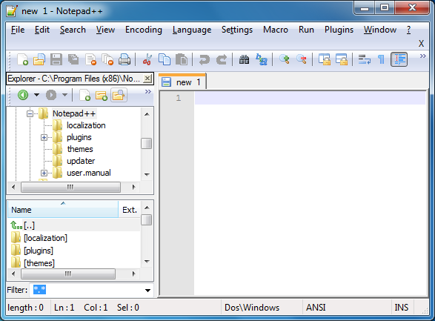This screenshot has height=321, width=435.
Task: Expand the plugins tree folder
Action: click(44, 137)
